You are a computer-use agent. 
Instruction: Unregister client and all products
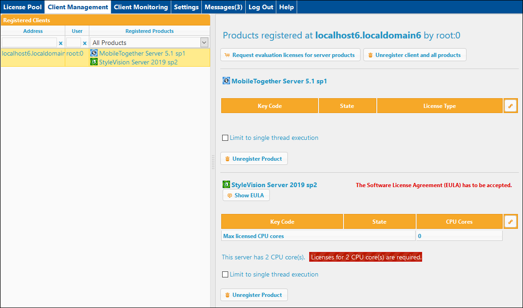tap(415, 55)
